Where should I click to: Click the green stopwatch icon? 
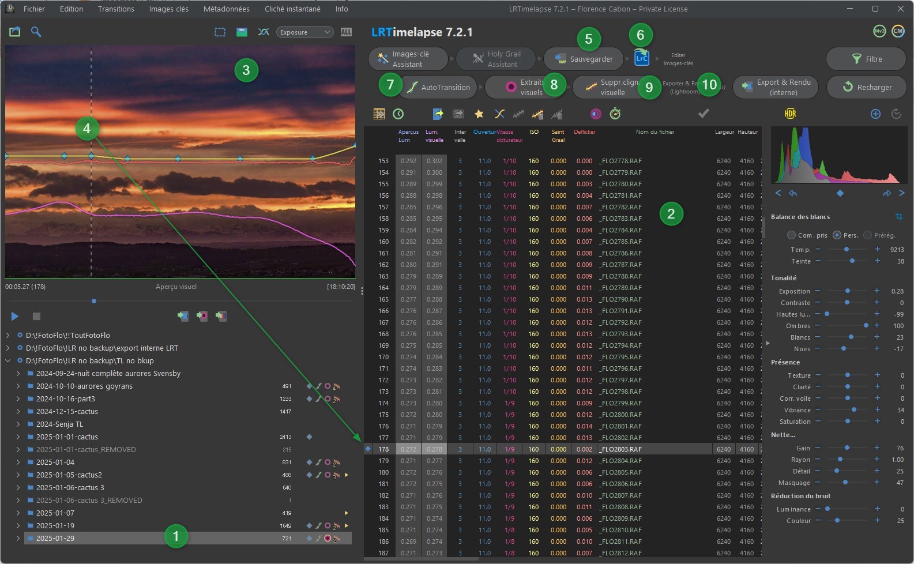click(x=615, y=114)
